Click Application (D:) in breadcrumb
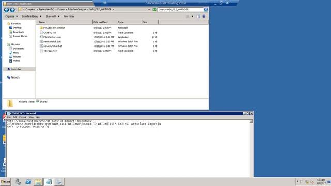This screenshot has height=186, width=331. pyautogui.click(x=47, y=9)
